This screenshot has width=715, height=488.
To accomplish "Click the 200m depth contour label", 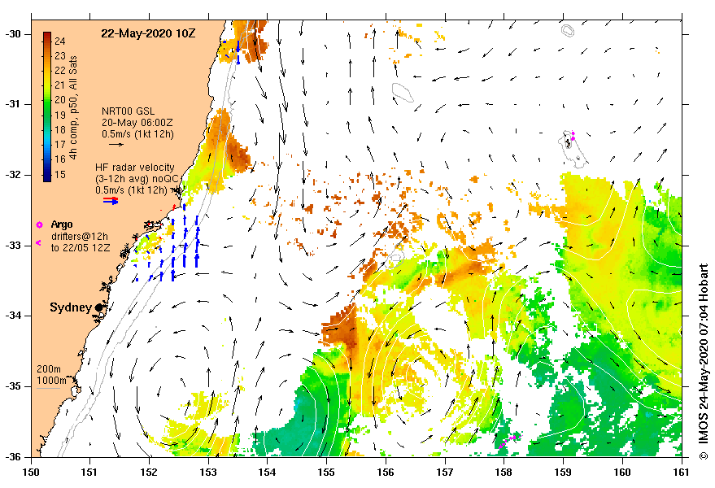I will pyautogui.click(x=49, y=369).
